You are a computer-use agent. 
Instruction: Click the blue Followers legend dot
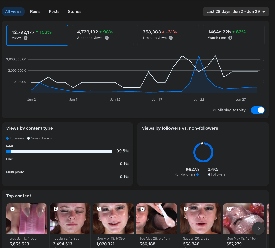pyautogui.click(x=7, y=138)
